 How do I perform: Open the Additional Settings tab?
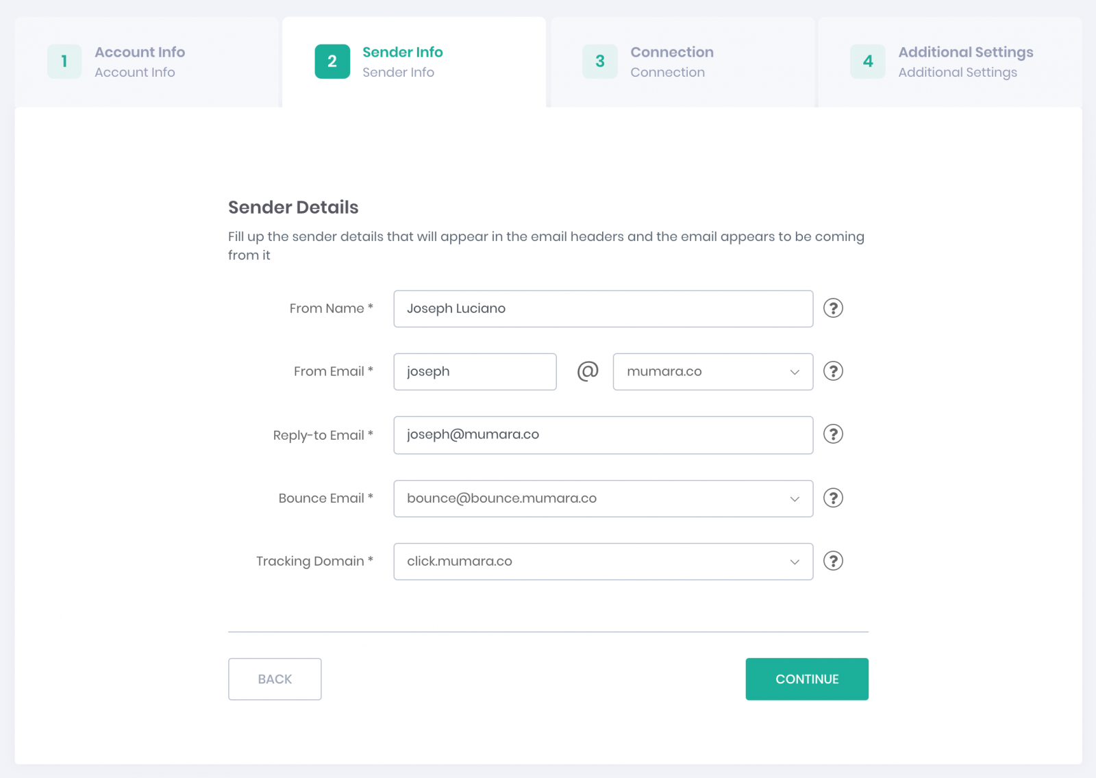(x=965, y=62)
